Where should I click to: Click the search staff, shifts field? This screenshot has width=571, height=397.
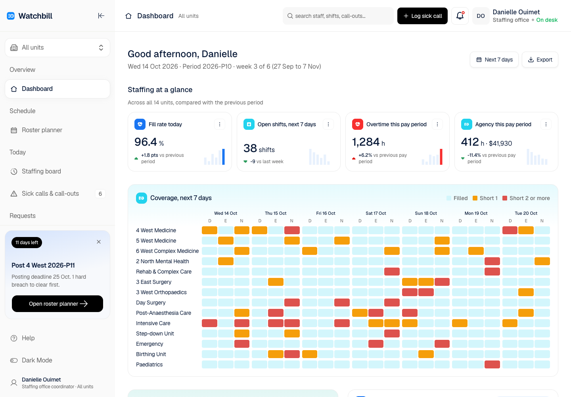pos(338,16)
